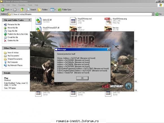Open the Tools menu

pos(30,5)
